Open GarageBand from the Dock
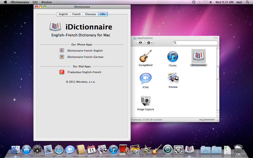Screen dimensions: 253x158 157,149
